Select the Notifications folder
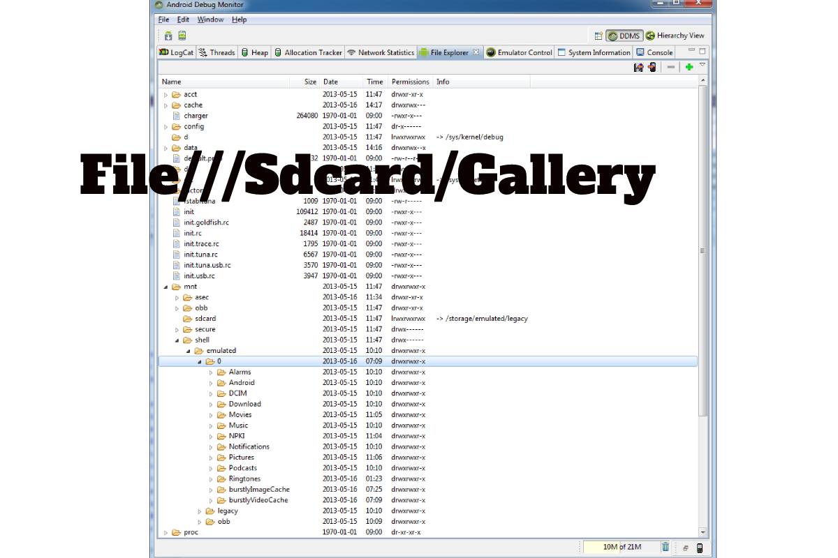Screen dimensions: 838x558 [x=249, y=447]
